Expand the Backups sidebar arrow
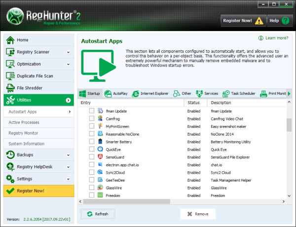Viewport: 296px width, 227px height. pos(68,155)
